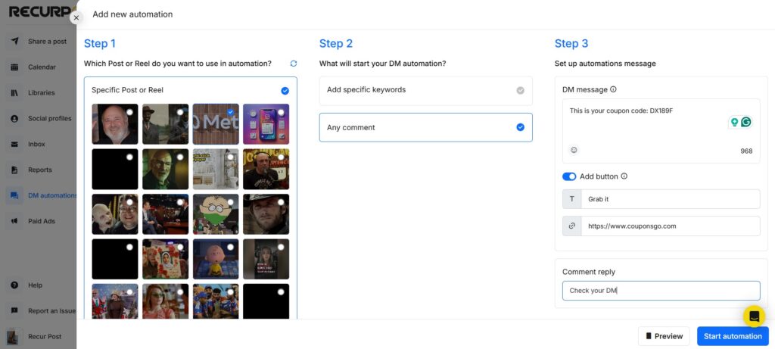
Task: Click the Comment reply input field
Action: coord(660,291)
